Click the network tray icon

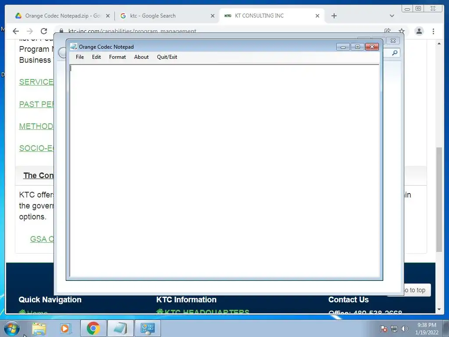394,329
